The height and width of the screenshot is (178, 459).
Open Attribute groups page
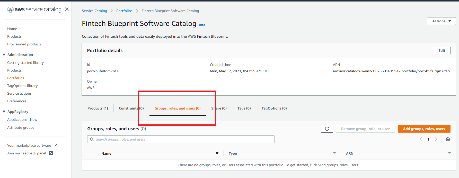click(x=21, y=127)
